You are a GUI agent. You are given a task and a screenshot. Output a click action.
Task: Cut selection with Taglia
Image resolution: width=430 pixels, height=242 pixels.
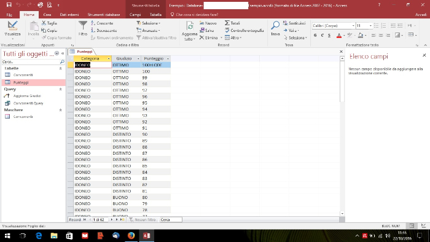click(x=49, y=23)
